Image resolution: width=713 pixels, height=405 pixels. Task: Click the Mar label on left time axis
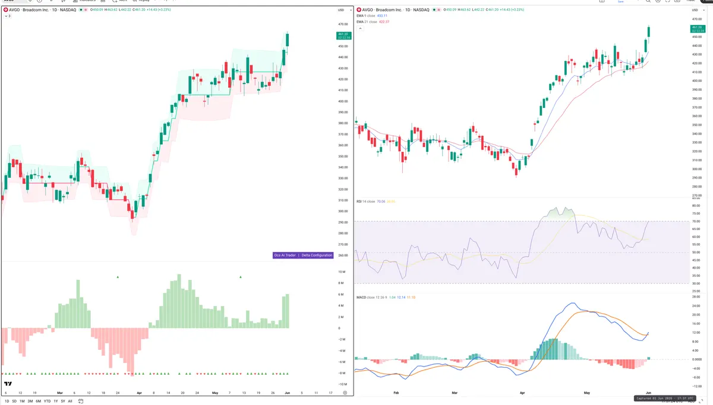click(x=59, y=393)
